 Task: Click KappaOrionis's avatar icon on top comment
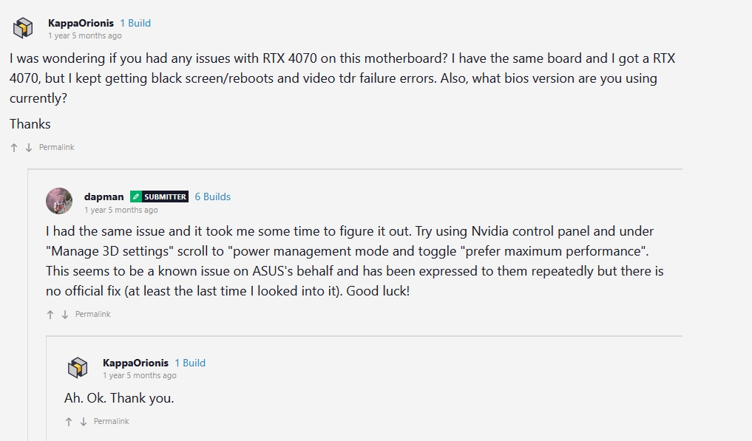(x=24, y=29)
